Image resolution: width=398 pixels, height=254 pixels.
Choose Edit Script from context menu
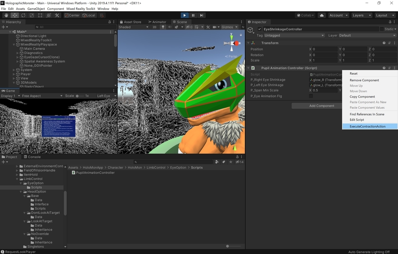pos(370,120)
